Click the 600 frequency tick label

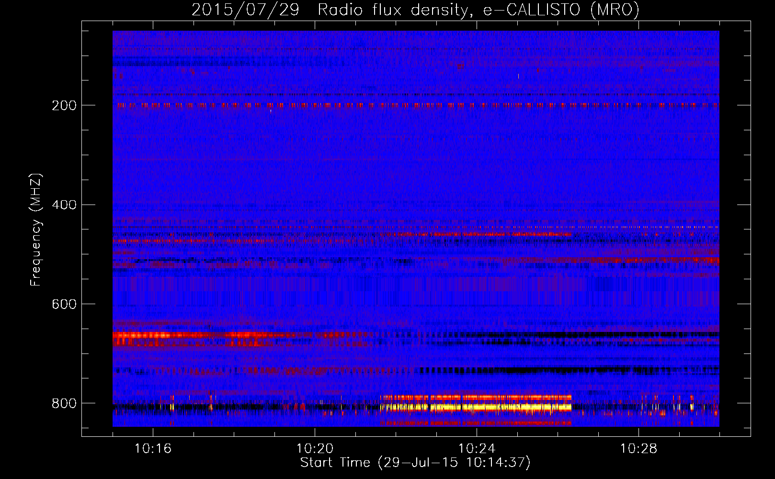click(x=64, y=305)
